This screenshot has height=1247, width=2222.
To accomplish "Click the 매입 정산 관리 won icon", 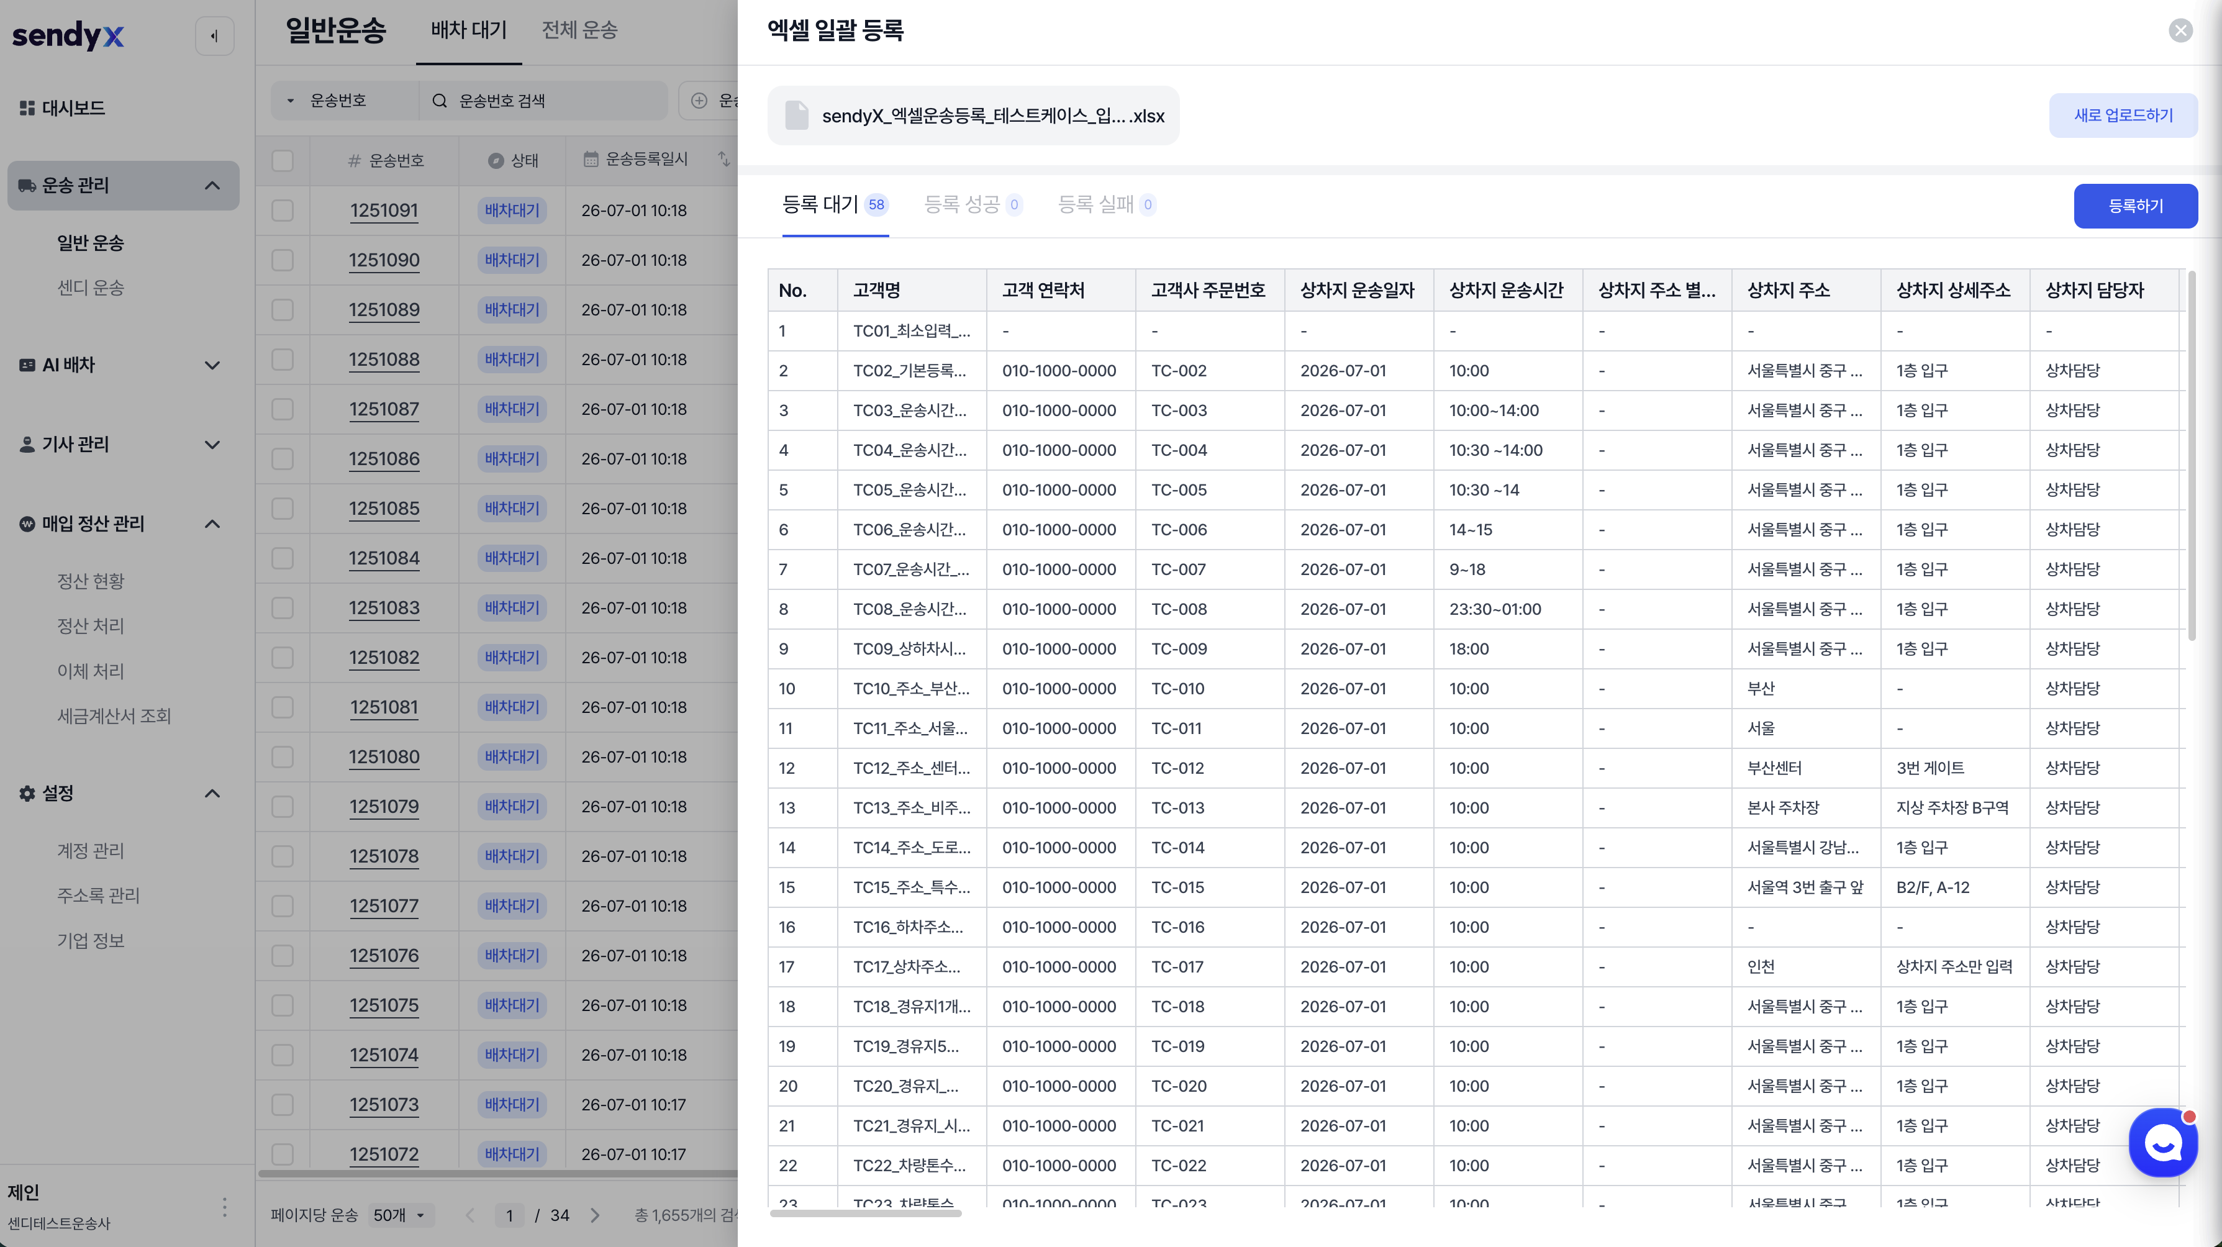I will point(27,524).
